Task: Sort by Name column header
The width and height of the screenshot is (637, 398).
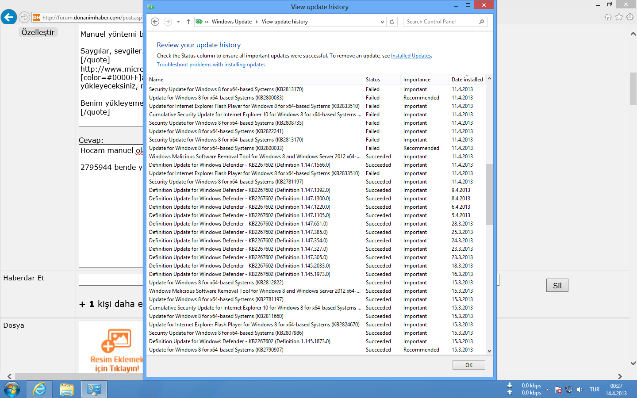Action: [255, 80]
